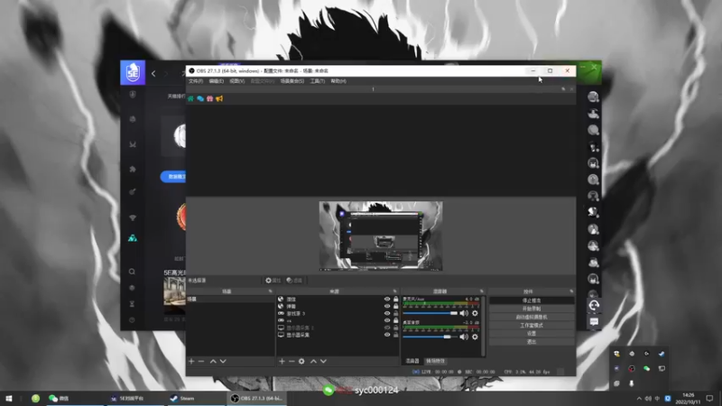Undock the Audio Mixer panel via header icon
The width and height of the screenshot is (722, 406).
click(482, 291)
